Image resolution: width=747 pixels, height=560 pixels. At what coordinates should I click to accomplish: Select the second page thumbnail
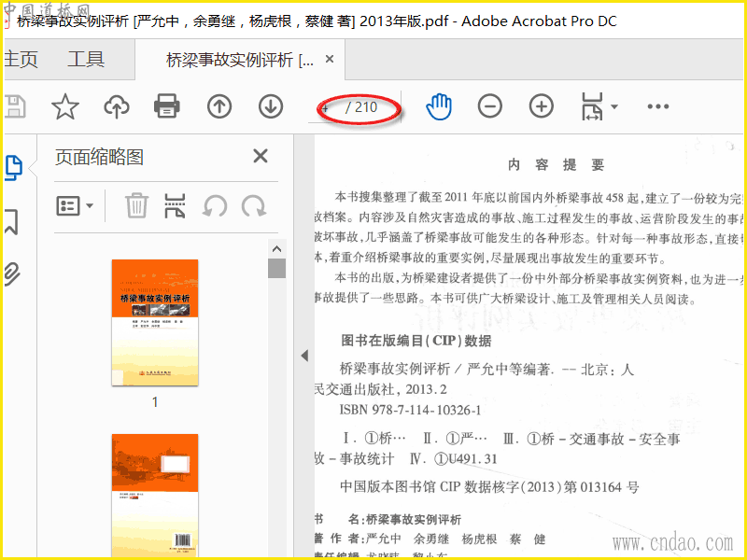(x=155, y=497)
